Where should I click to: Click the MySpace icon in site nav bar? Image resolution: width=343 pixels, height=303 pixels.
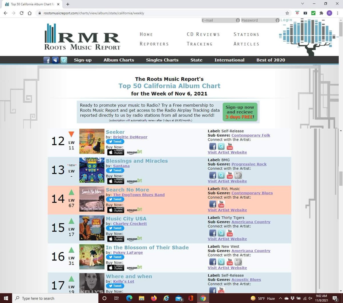tap(55, 60)
